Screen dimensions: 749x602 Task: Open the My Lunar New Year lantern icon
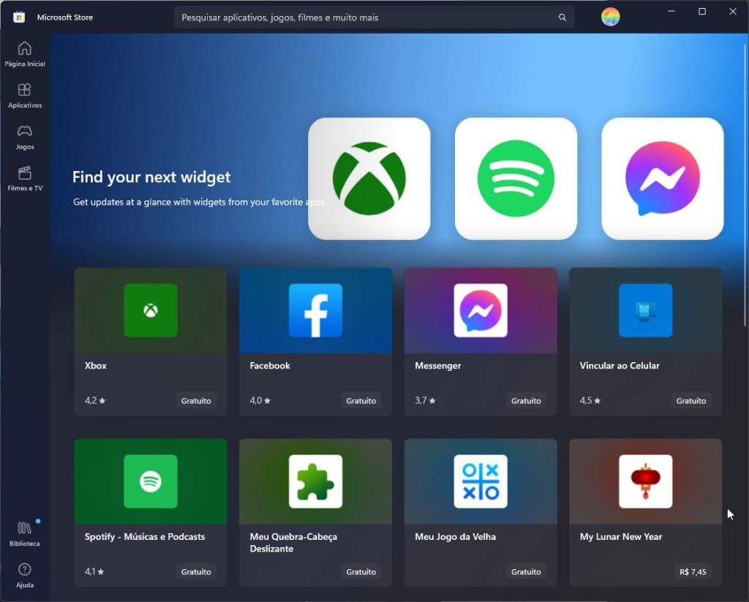pyautogui.click(x=646, y=481)
